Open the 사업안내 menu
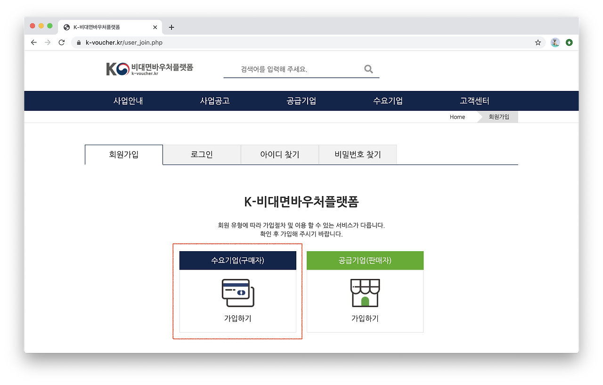This screenshot has width=603, height=385. [128, 101]
